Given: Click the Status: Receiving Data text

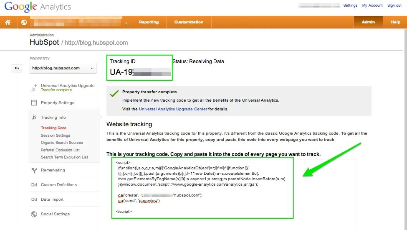Looking at the screenshot, I should (198, 61).
